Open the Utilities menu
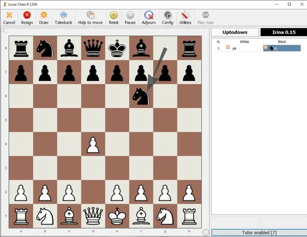Image resolution: width=307 pixels, height=237 pixels. tap(185, 18)
